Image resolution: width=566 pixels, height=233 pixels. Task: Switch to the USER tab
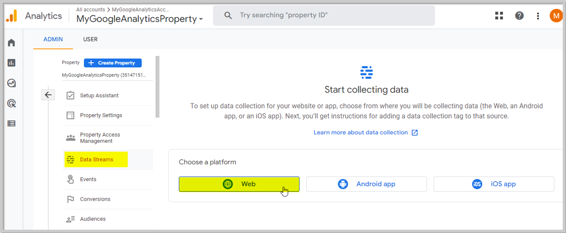(x=91, y=39)
